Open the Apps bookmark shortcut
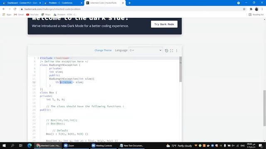This screenshot has height=149, width=266. (x=7, y=14)
